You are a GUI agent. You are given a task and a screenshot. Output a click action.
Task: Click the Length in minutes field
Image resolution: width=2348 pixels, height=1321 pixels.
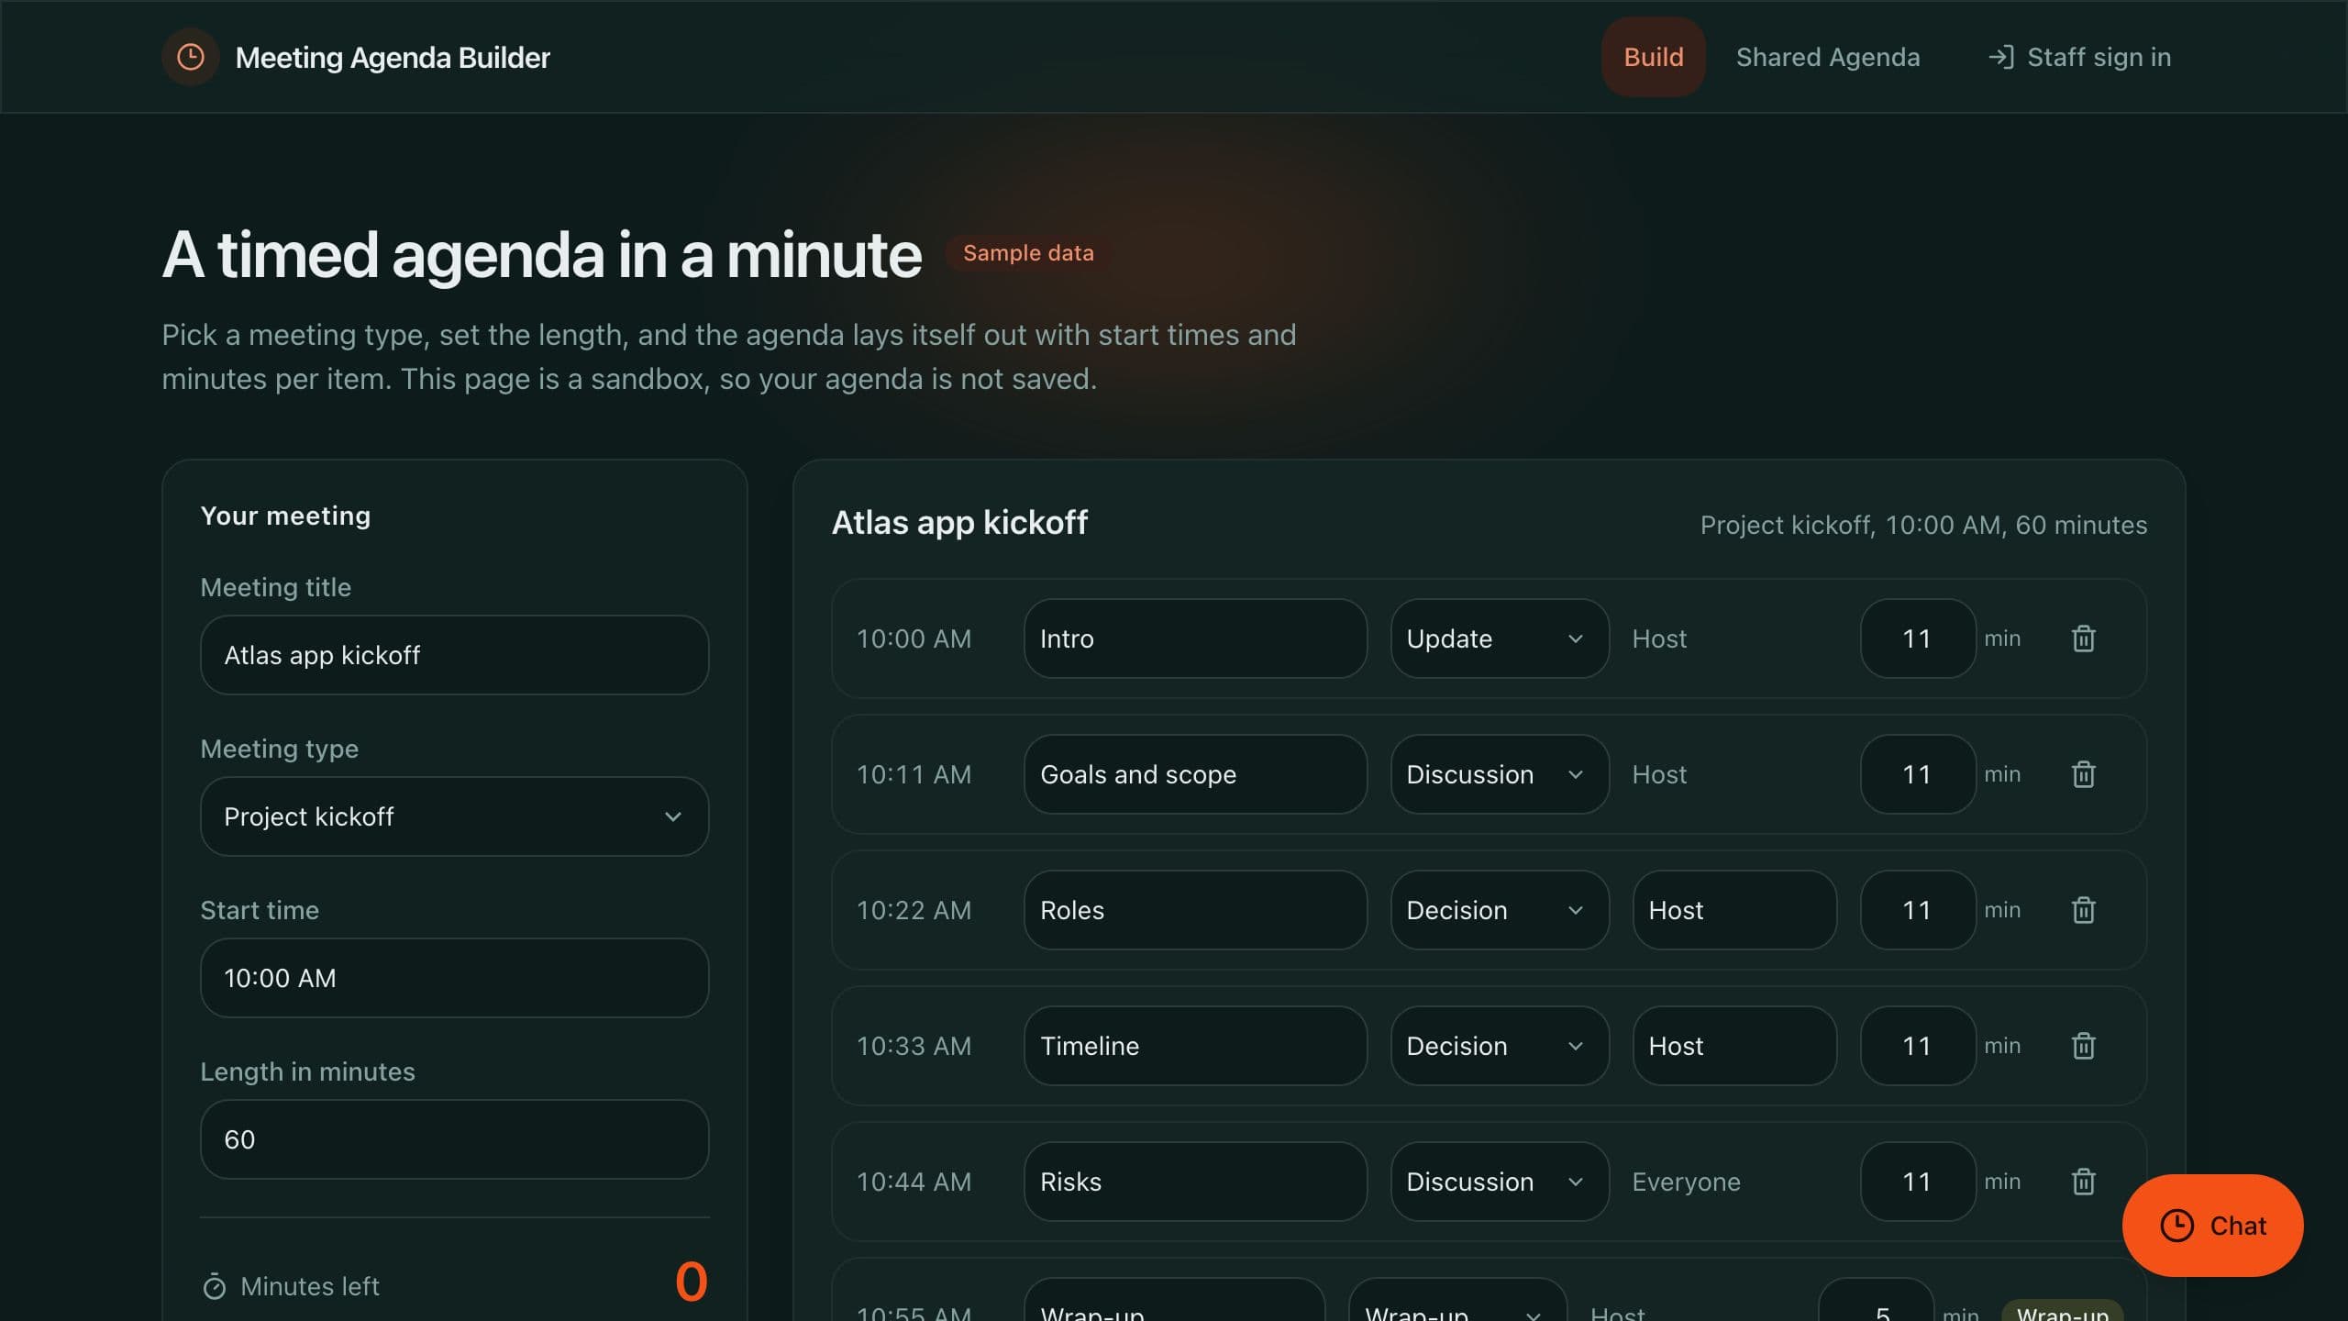point(454,1139)
